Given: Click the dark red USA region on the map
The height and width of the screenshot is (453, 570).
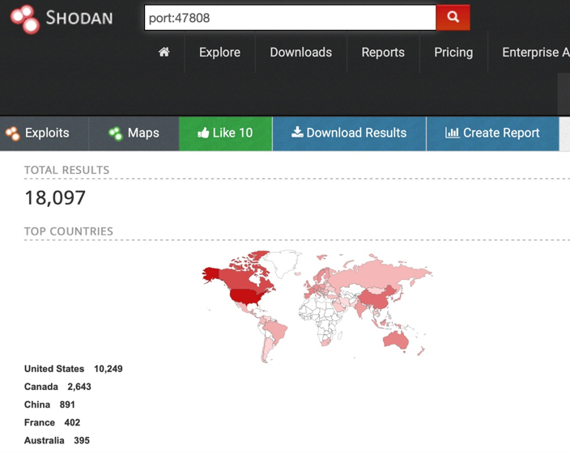Looking at the screenshot, I should (248, 295).
